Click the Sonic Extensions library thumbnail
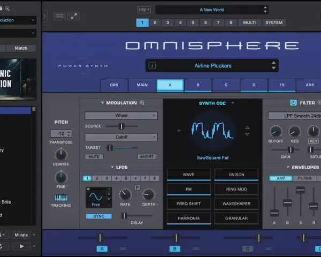 coord(18,80)
